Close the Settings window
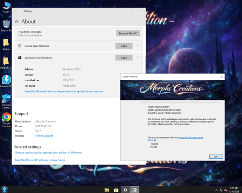The height and width of the screenshot is (193, 242). [141, 11]
